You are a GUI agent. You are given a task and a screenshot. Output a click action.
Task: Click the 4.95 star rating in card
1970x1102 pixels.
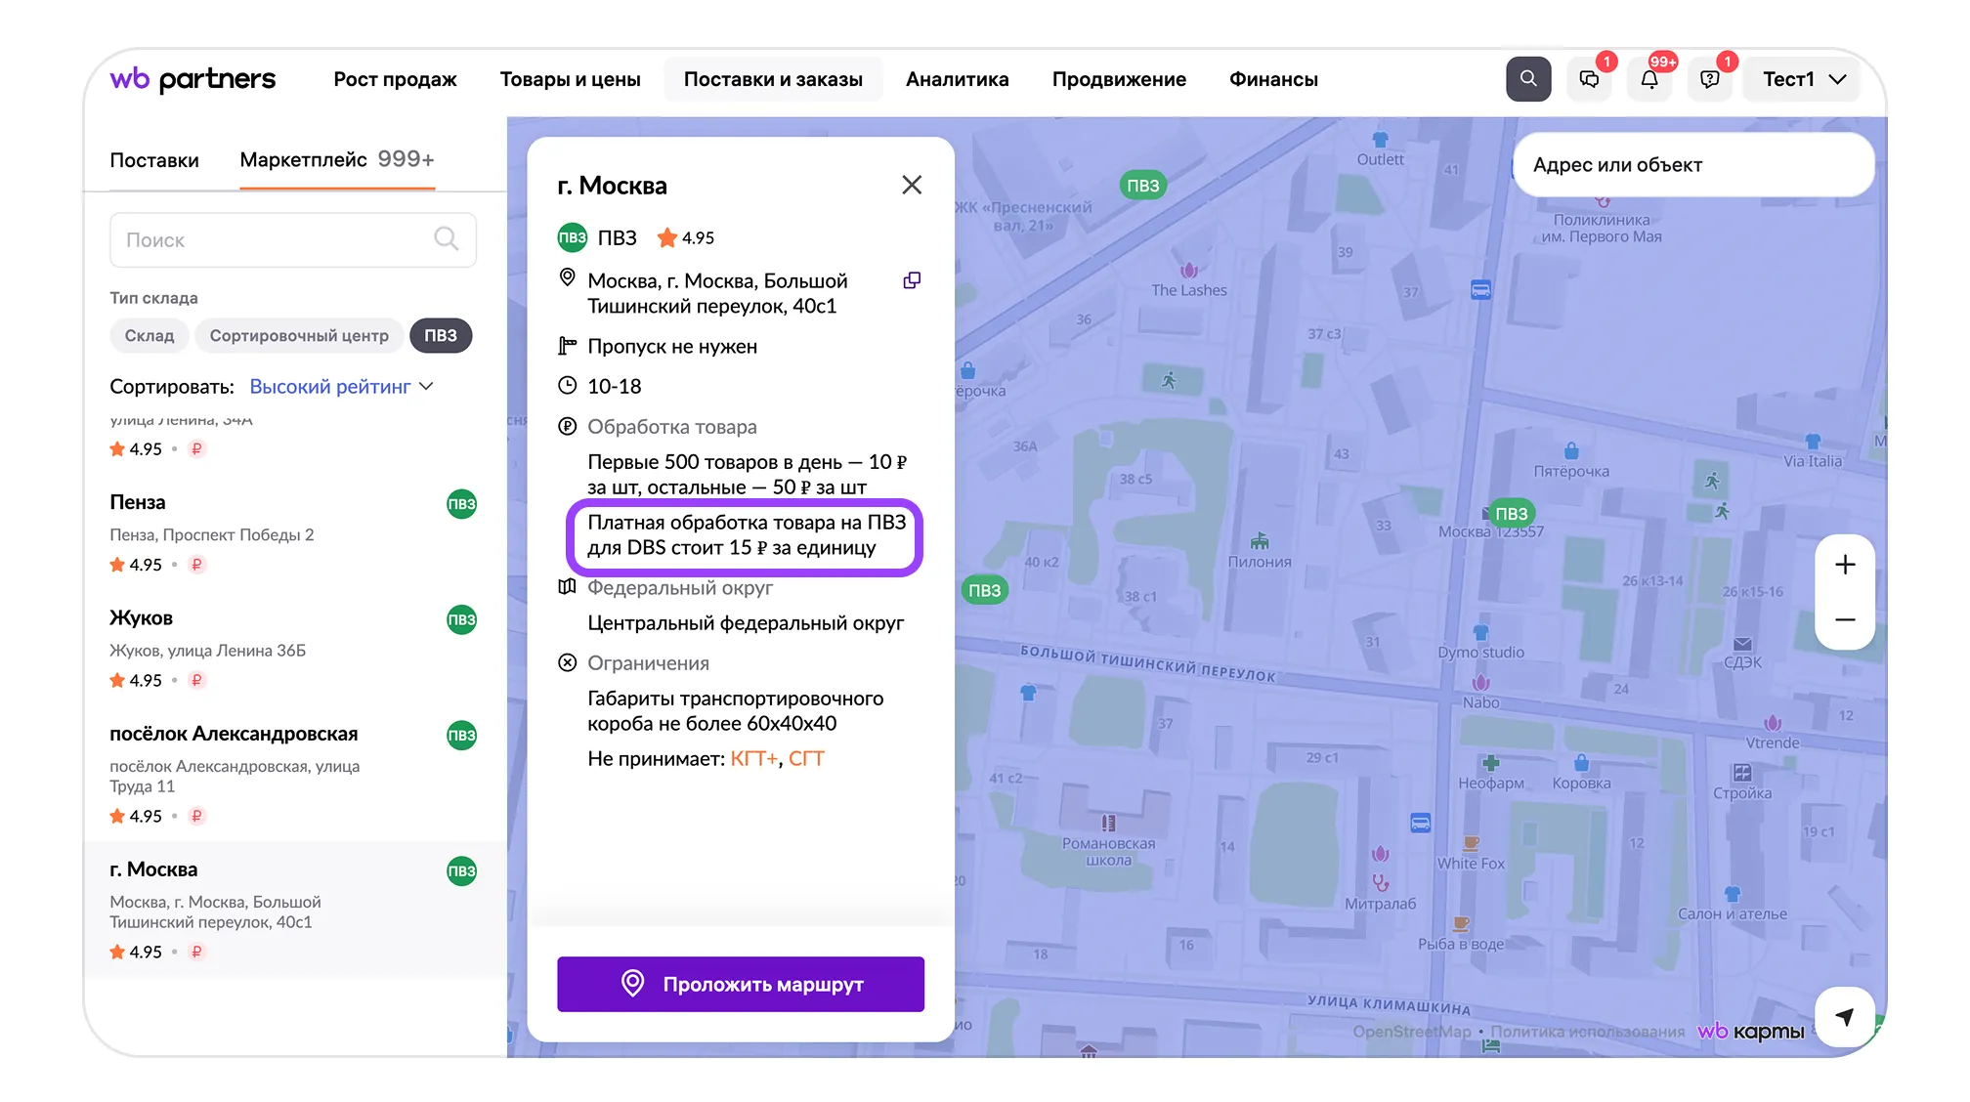pos(686,237)
